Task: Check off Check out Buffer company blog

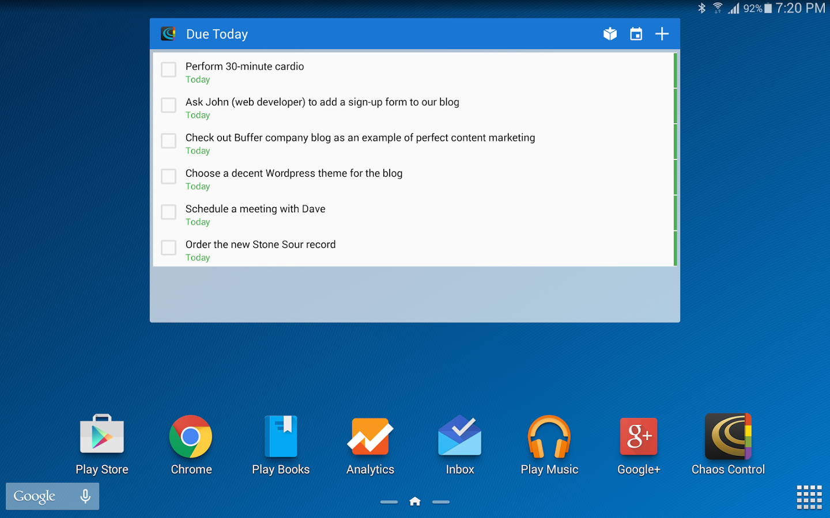Action: (168, 141)
